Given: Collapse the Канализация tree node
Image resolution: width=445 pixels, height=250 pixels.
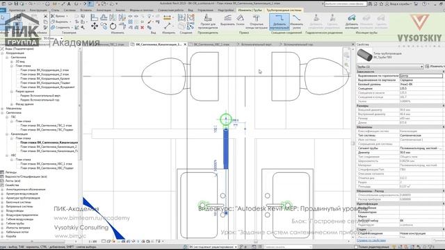Looking at the screenshot, I should pyautogui.click(x=7, y=134).
